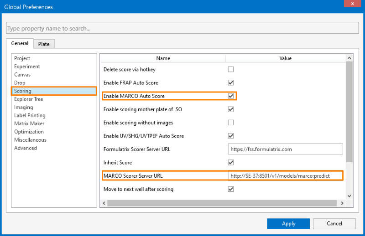Toggle the Inherit Score checkbox
This screenshot has height=236, width=365.
click(231, 162)
